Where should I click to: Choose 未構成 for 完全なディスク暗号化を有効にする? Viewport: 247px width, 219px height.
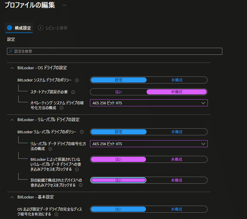point(176,209)
